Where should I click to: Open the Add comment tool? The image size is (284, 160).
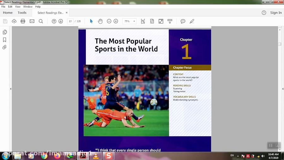point(183,21)
